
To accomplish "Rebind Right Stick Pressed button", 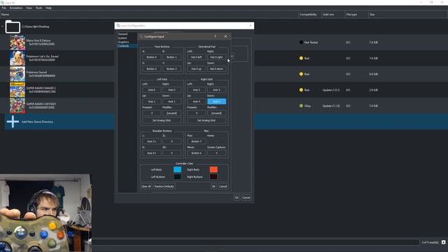I will coord(196,113).
